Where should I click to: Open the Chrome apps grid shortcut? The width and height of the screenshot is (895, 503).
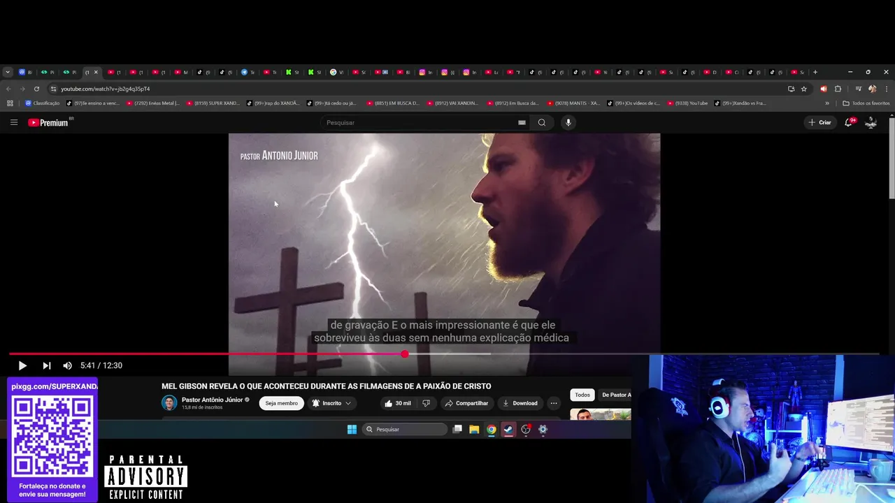10,103
